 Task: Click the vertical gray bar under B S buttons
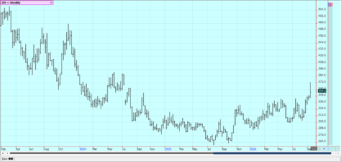(330, 76)
